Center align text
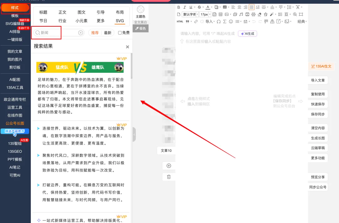 point(239,7)
